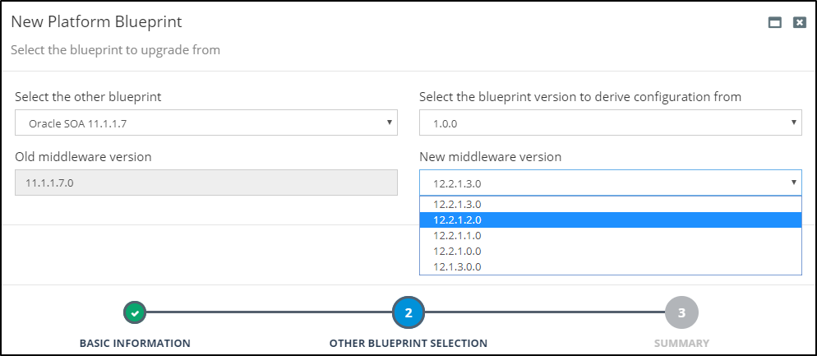This screenshot has width=817, height=356.
Task: Click the green Basic Information step checkmark
Action: [136, 312]
